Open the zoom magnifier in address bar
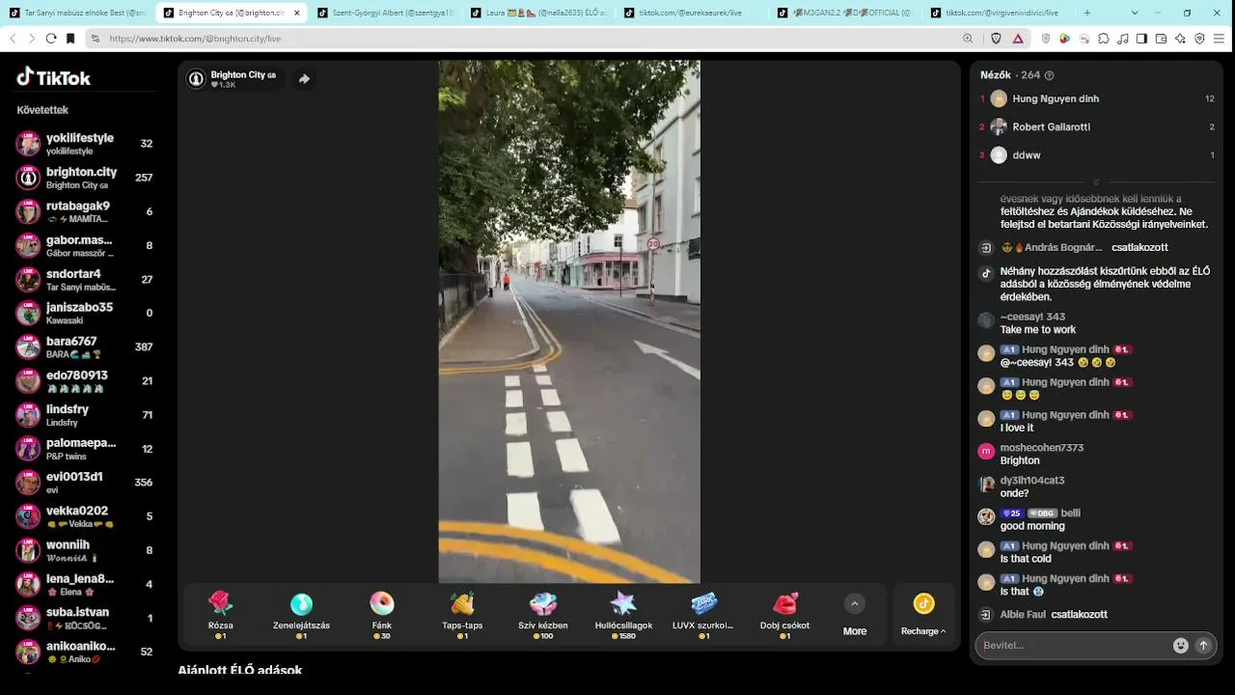This screenshot has height=695, width=1235. 968,39
